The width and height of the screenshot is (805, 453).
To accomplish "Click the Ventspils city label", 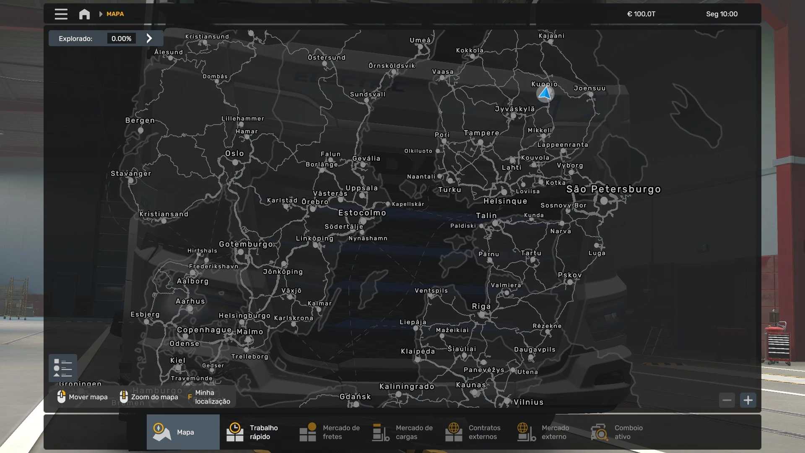I will [x=431, y=291].
